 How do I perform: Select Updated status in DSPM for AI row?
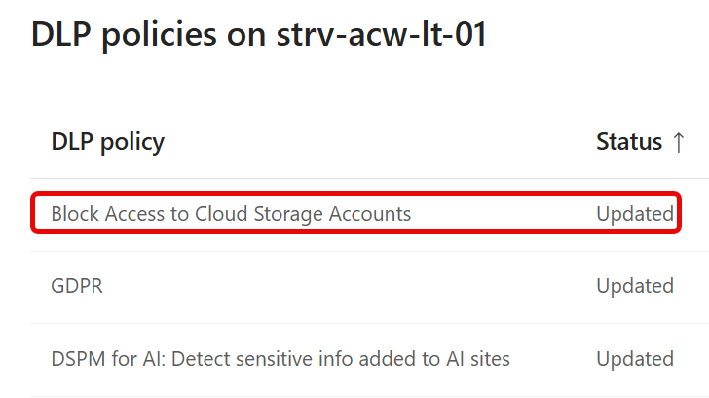click(635, 360)
